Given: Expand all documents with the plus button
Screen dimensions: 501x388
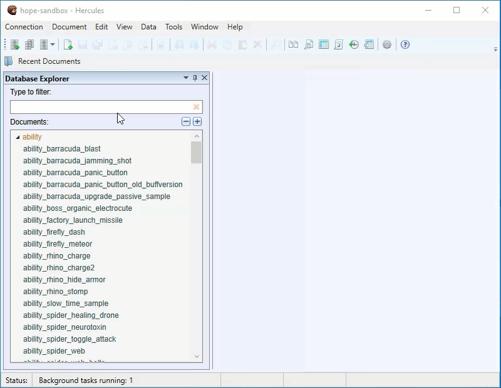Looking at the screenshot, I should (197, 121).
